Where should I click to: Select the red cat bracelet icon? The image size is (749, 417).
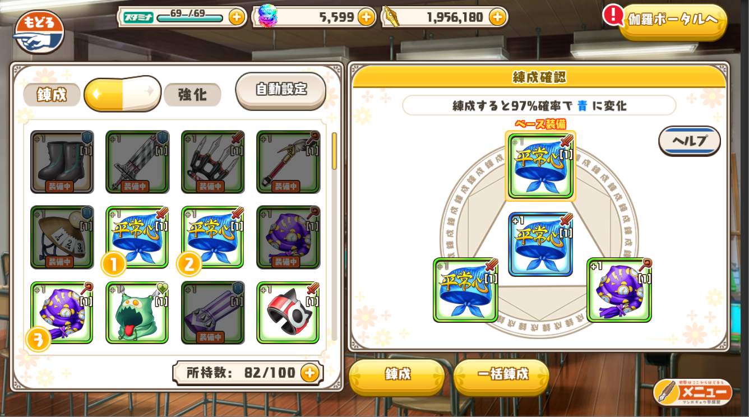pyautogui.click(x=288, y=313)
